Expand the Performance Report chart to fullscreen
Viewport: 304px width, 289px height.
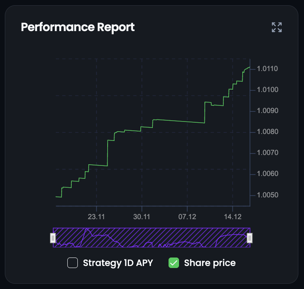pyautogui.click(x=277, y=27)
